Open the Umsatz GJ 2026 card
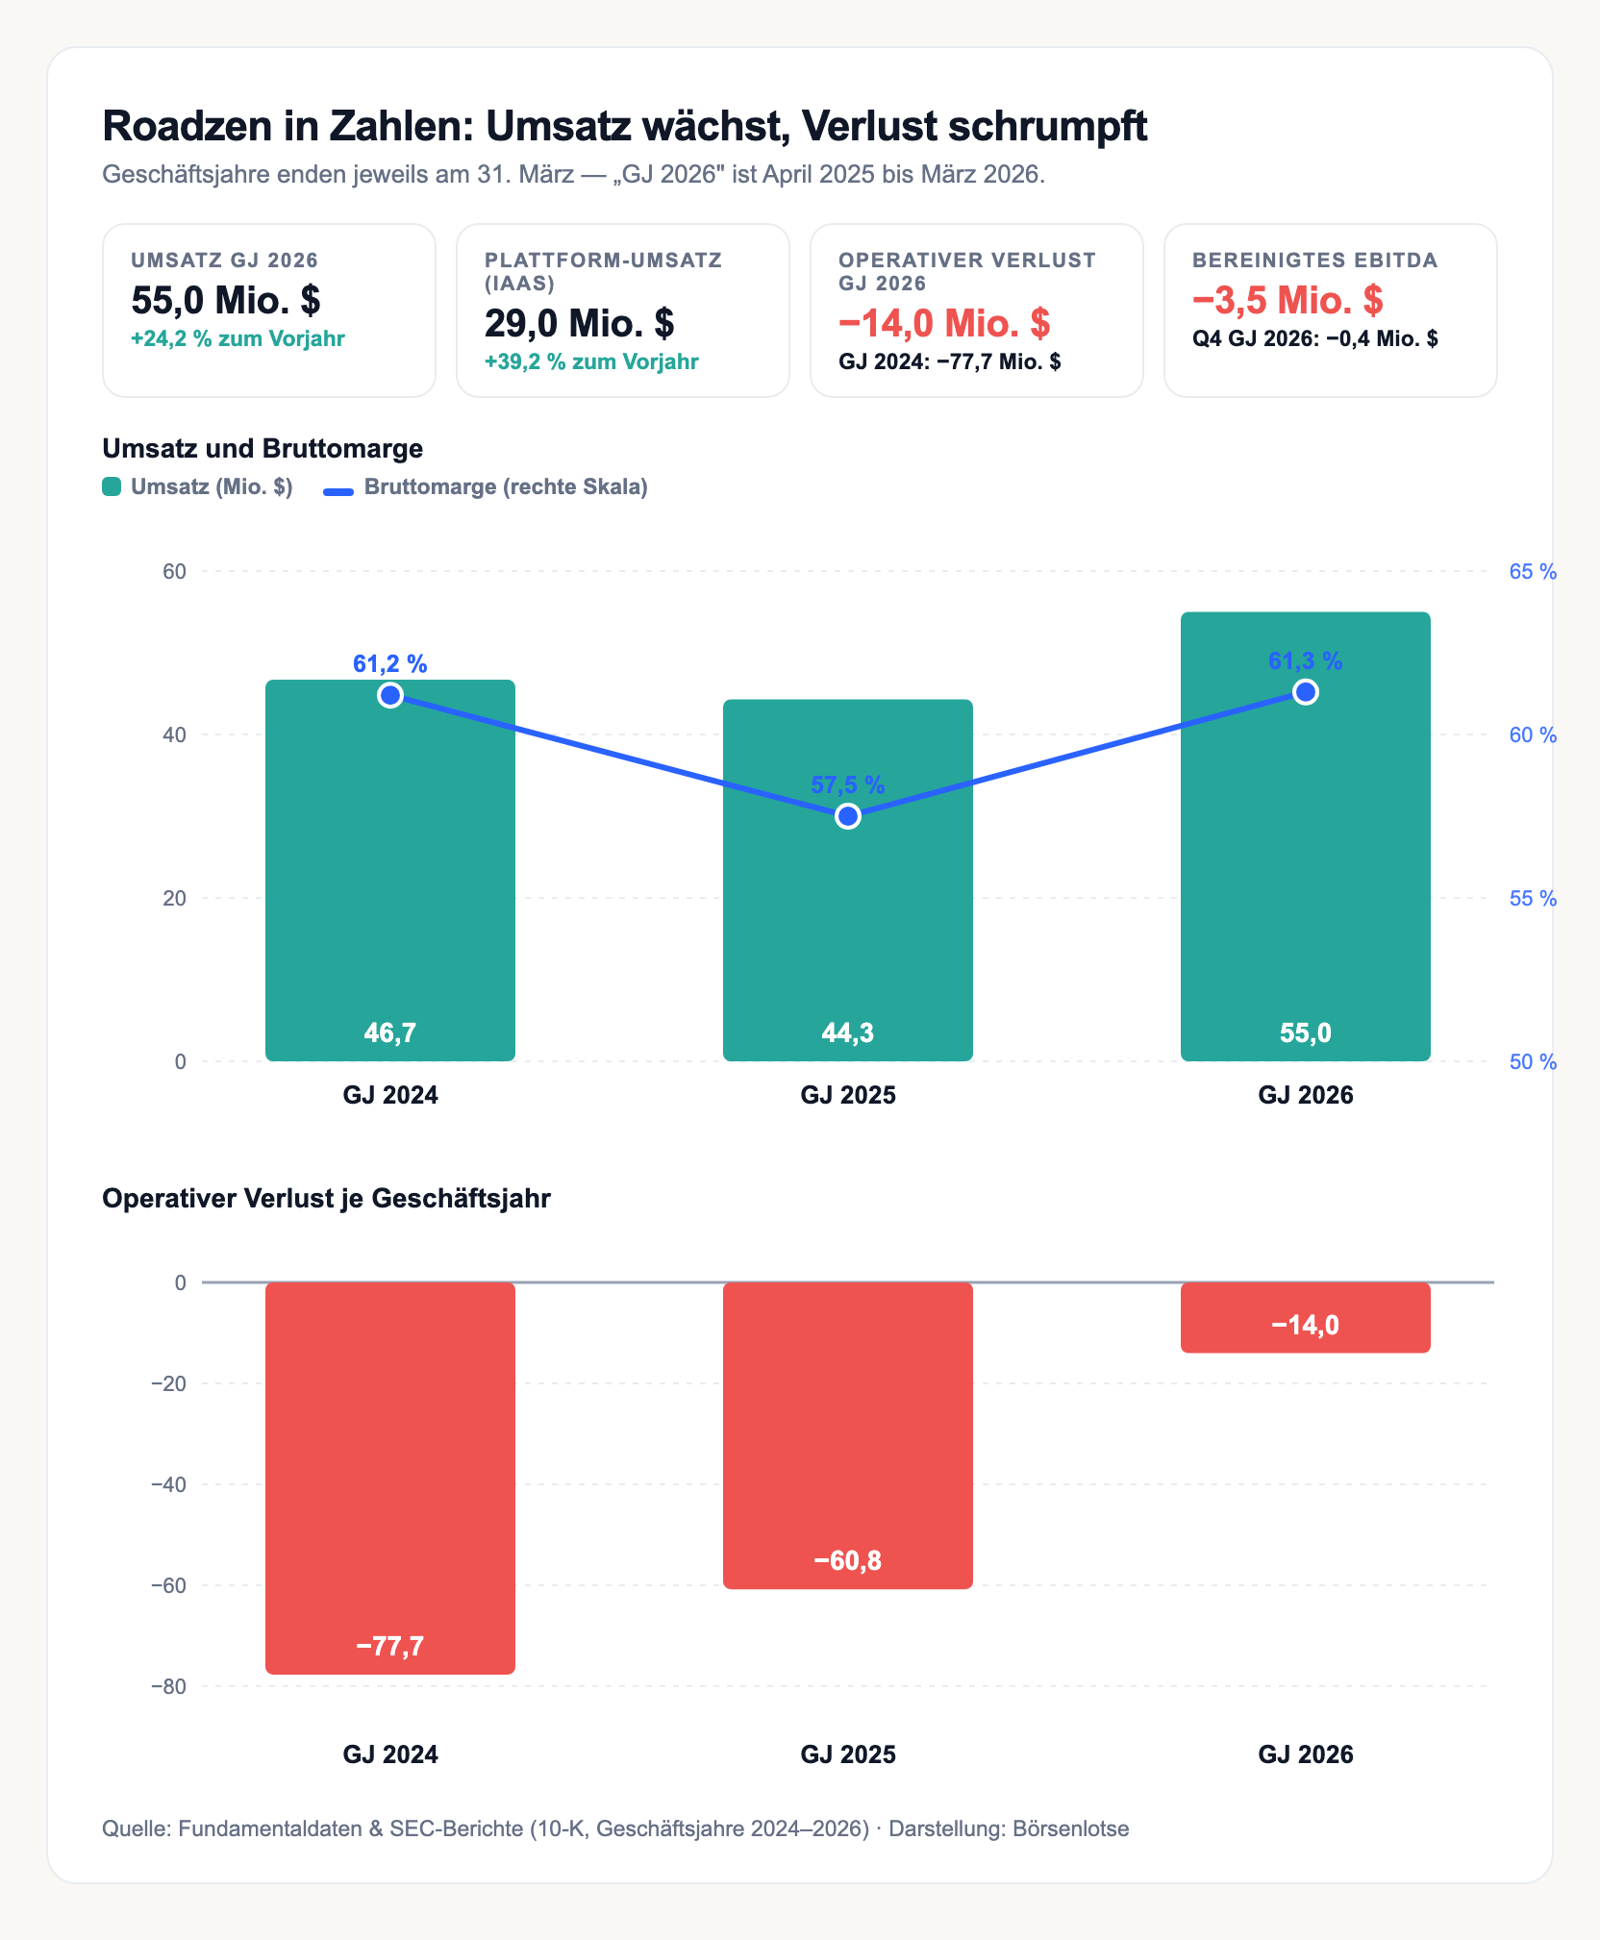This screenshot has height=1940, width=1600. point(269,311)
